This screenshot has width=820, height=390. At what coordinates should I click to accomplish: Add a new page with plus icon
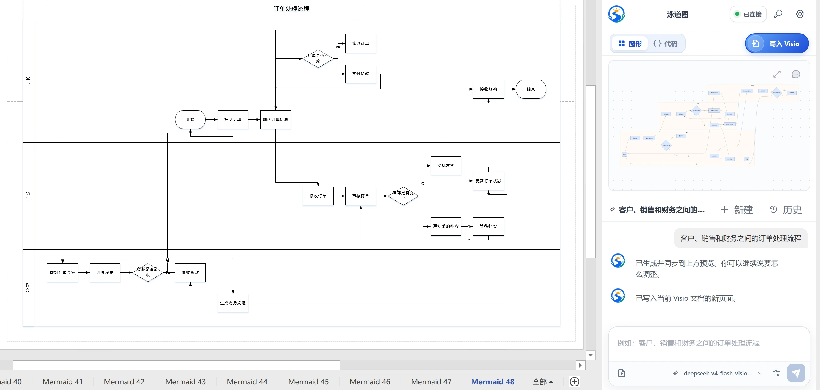(575, 382)
